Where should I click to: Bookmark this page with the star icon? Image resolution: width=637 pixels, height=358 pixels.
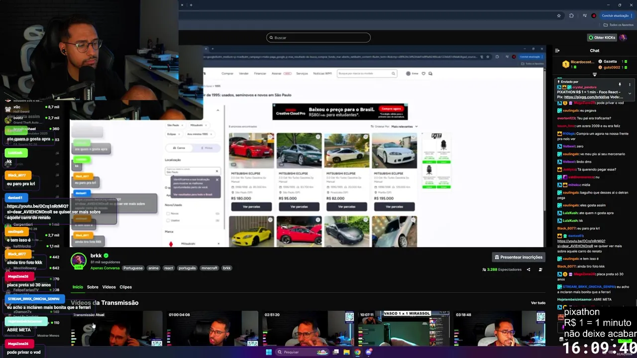click(x=558, y=15)
